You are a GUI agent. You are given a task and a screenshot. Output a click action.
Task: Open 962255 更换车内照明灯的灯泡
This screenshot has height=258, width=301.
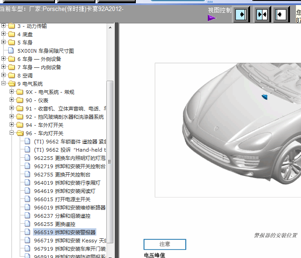[x=70, y=158]
